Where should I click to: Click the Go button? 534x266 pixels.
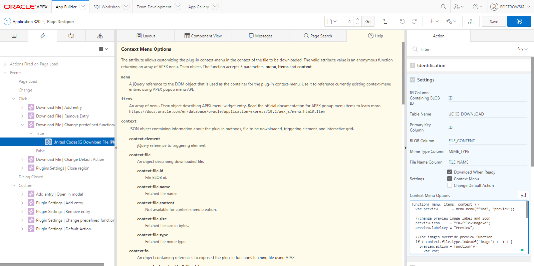click(x=368, y=21)
